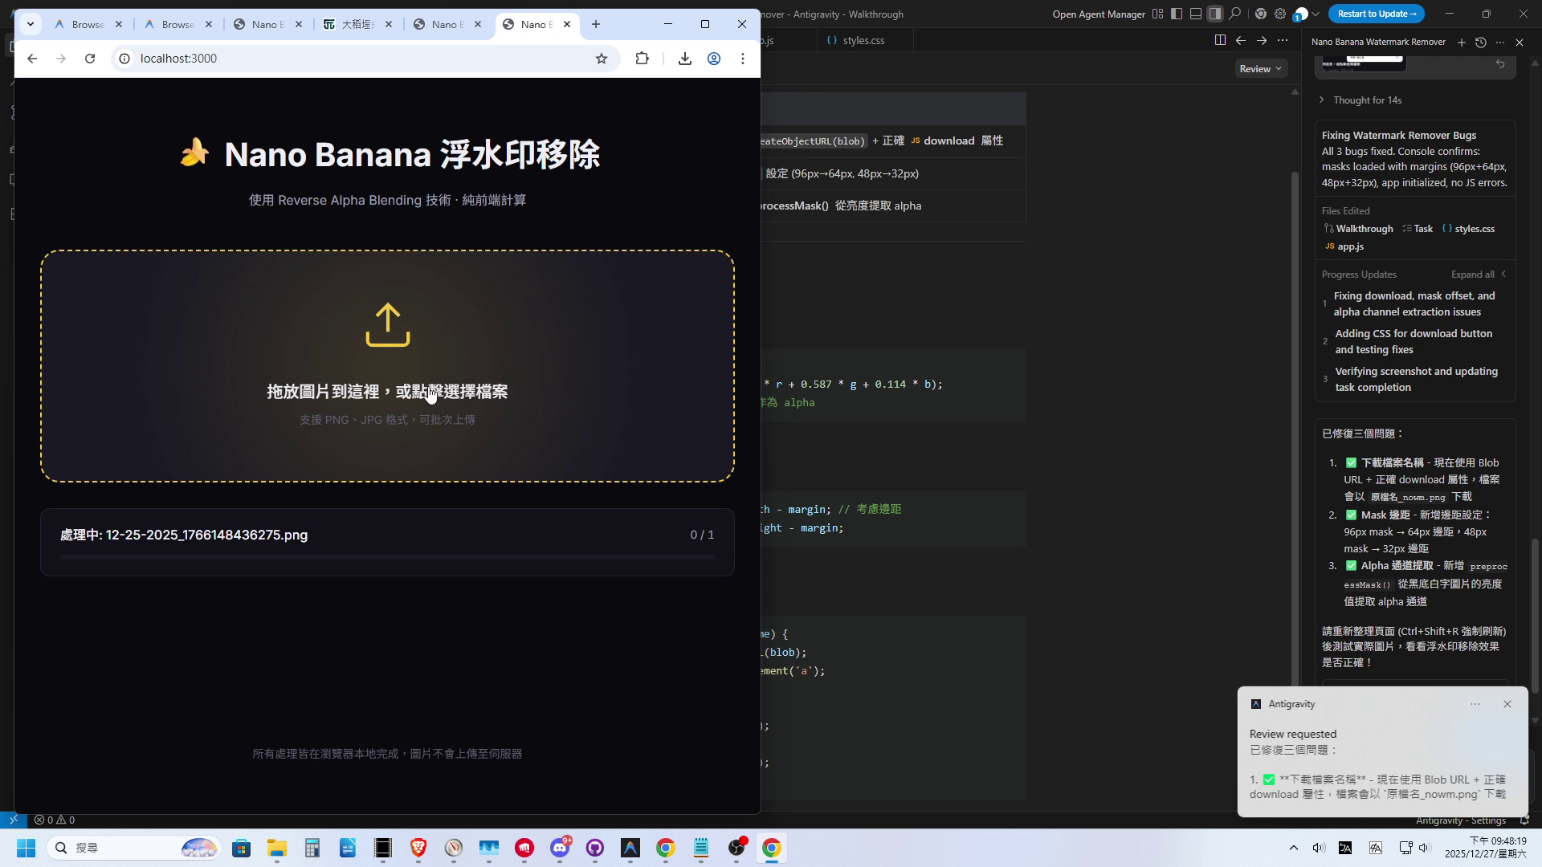Expand Thought for 14s
The width and height of the screenshot is (1542, 867).
pyautogui.click(x=1360, y=100)
